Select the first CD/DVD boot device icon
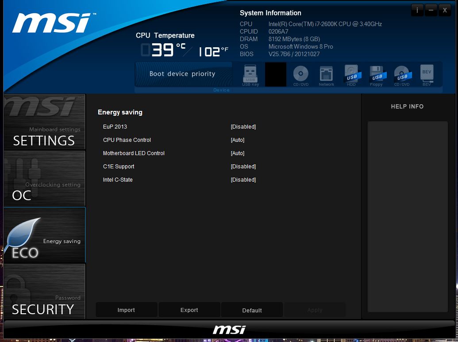This screenshot has width=458, height=342. 301,75
